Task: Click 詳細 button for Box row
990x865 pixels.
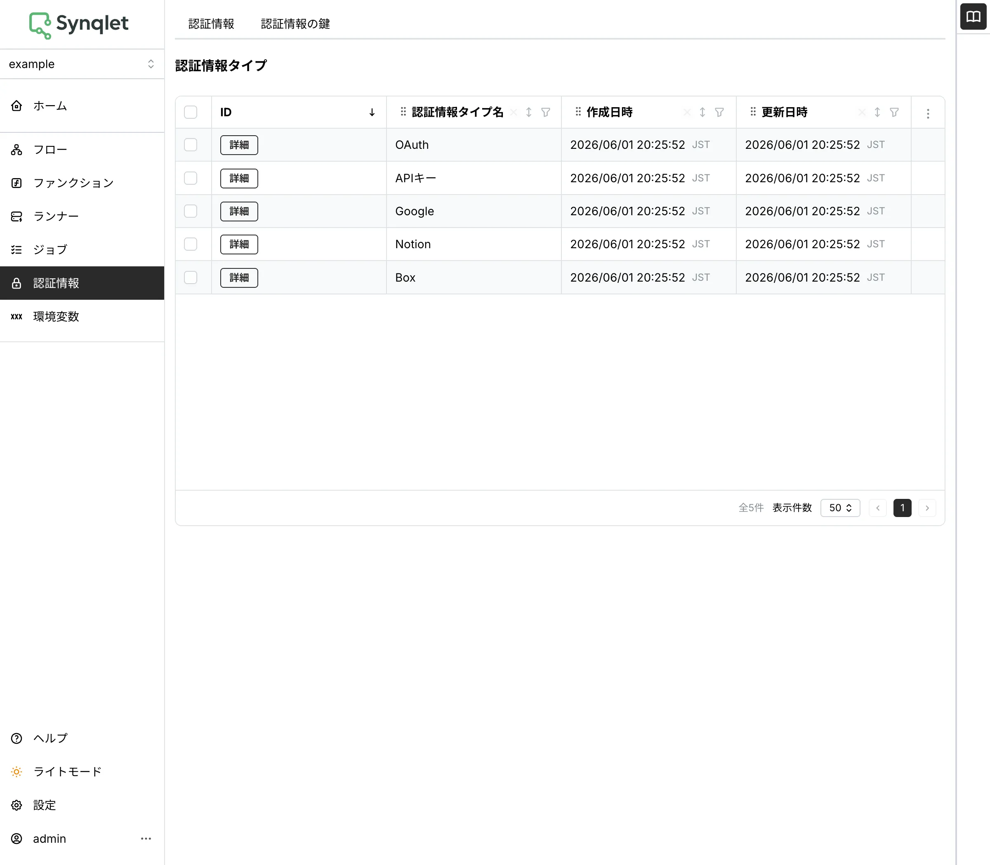Action: pos(239,277)
